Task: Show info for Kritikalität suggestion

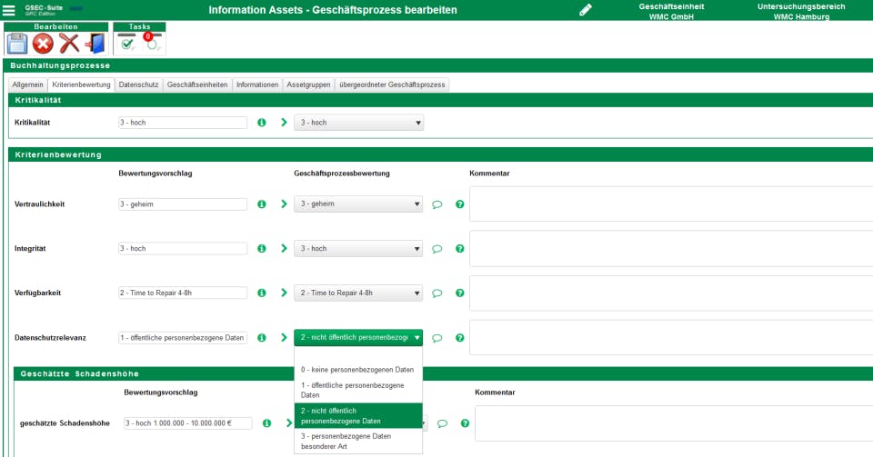Action: point(262,123)
